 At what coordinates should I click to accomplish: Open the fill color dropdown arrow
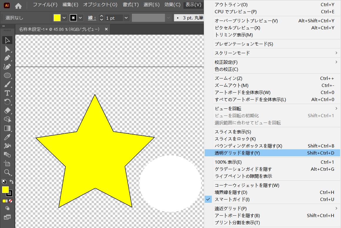tap(64, 18)
